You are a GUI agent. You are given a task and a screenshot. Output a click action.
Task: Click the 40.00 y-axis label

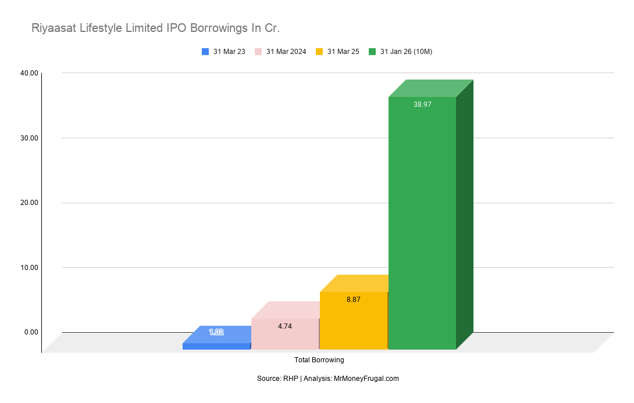(x=29, y=73)
